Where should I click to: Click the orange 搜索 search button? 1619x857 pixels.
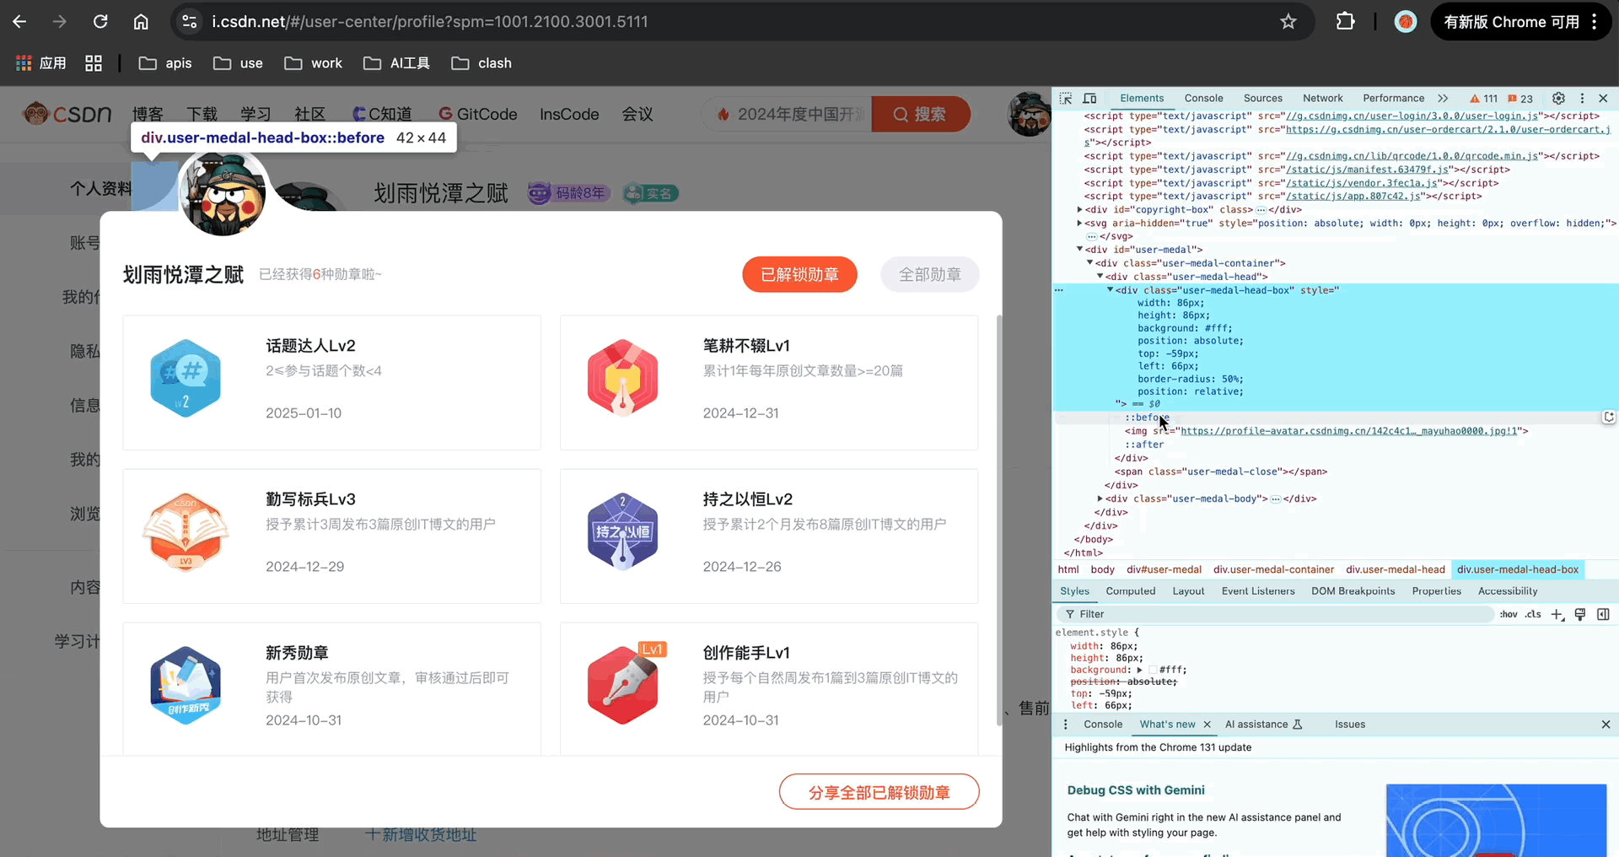(x=921, y=114)
